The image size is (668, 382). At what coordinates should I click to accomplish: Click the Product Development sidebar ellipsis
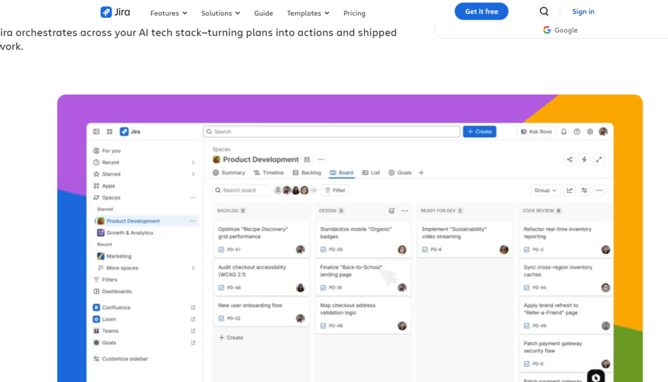tap(193, 221)
